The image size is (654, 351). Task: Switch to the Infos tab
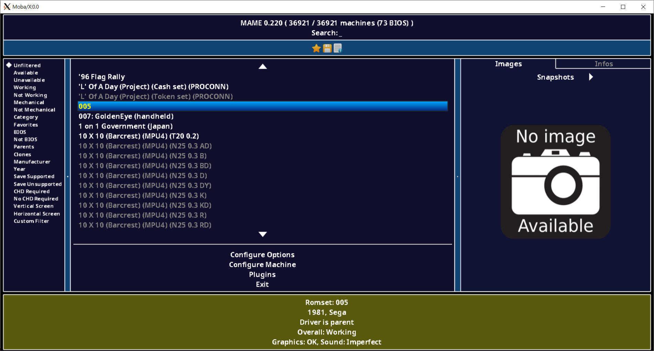click(x=603, y=64)
